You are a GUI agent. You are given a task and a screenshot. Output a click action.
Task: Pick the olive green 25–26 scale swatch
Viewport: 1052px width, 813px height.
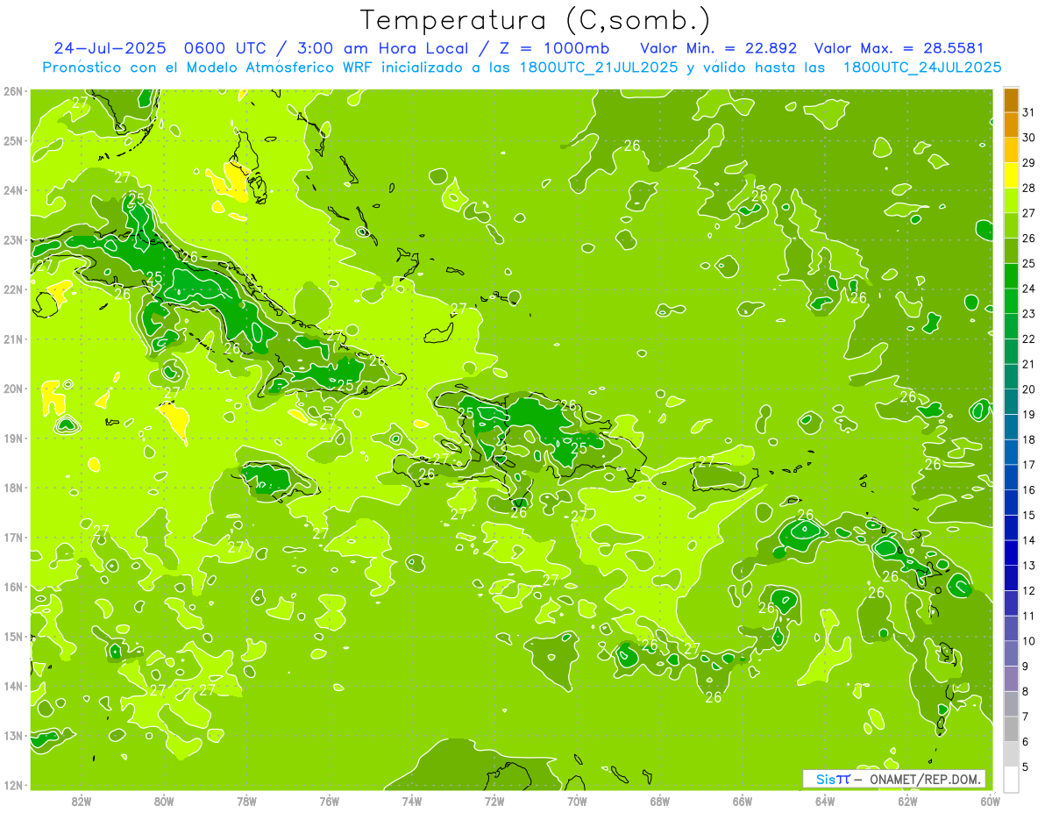point(1011,251)
